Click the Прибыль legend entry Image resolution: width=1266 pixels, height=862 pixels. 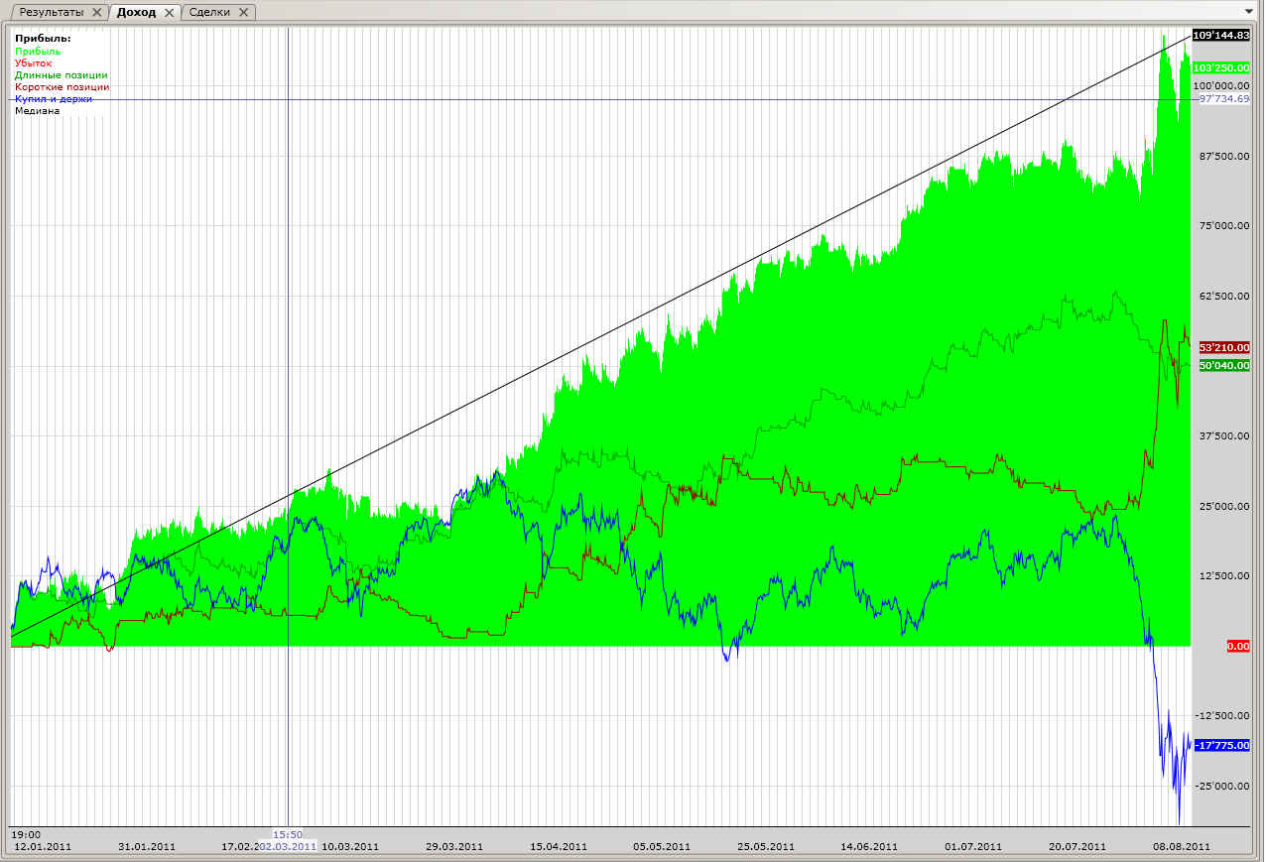38,52
